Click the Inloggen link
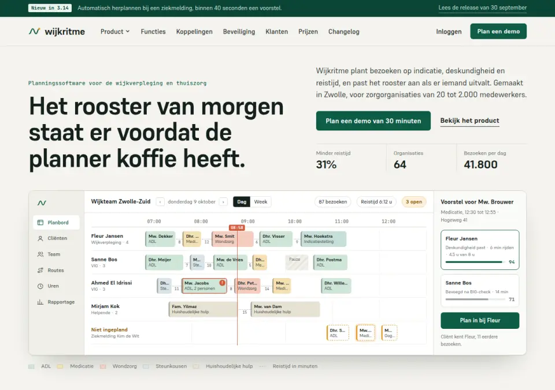Viewport: 555px width, 390px height. point(449,31)
